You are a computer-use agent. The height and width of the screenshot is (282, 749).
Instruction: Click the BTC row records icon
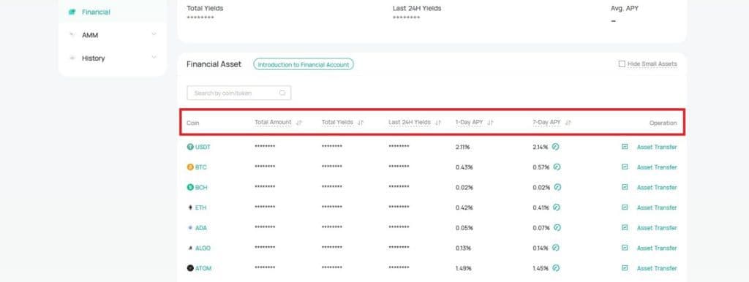tap(625, 167)
